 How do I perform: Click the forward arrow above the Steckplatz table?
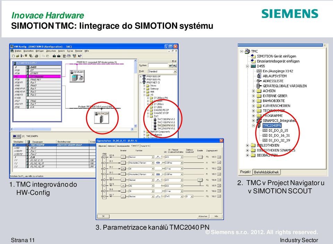click(x=19, y=136)
